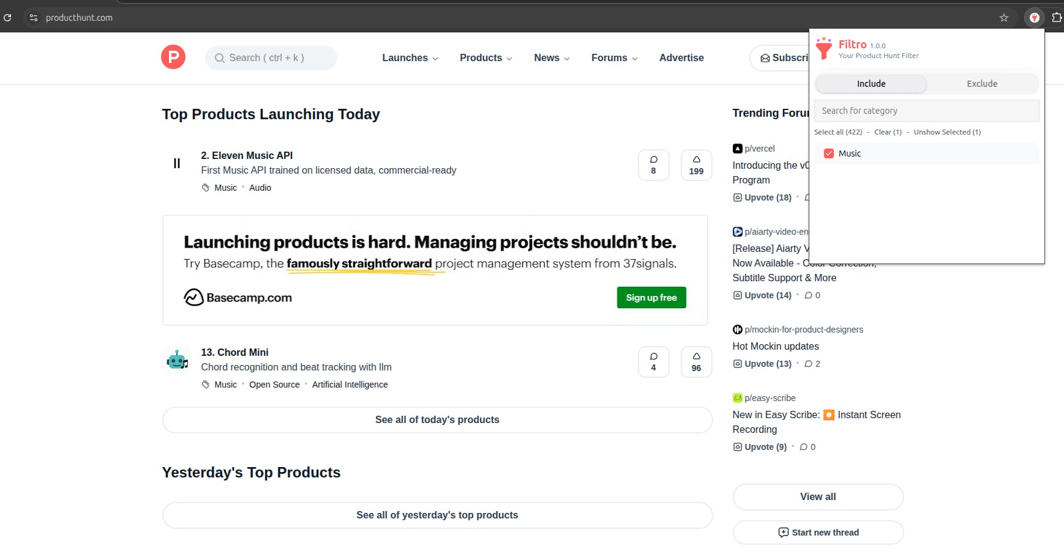This screenshot has height=560, width=1064.
Task: Click Unshow Selected (1) in Filtro
Action: tap(947, 132)
